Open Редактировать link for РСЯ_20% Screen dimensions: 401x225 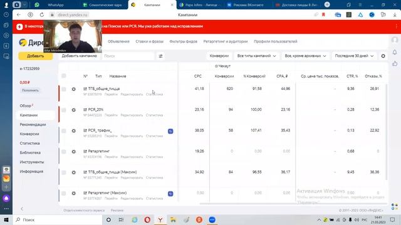(x=132, y=115)
